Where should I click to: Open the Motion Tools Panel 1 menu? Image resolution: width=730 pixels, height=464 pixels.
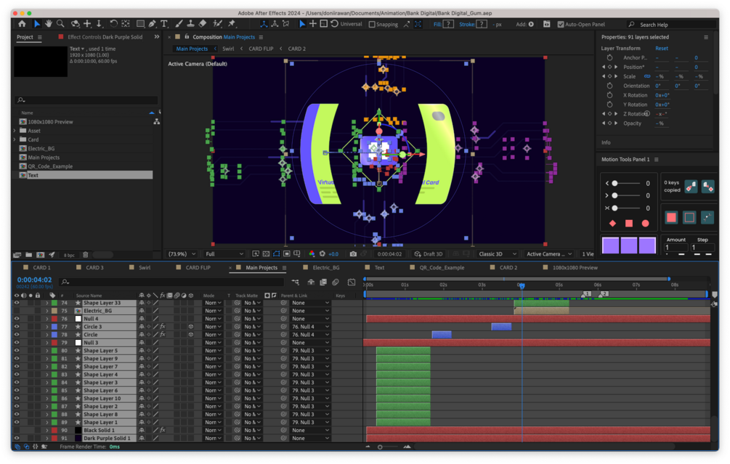(x=657, y=160)
